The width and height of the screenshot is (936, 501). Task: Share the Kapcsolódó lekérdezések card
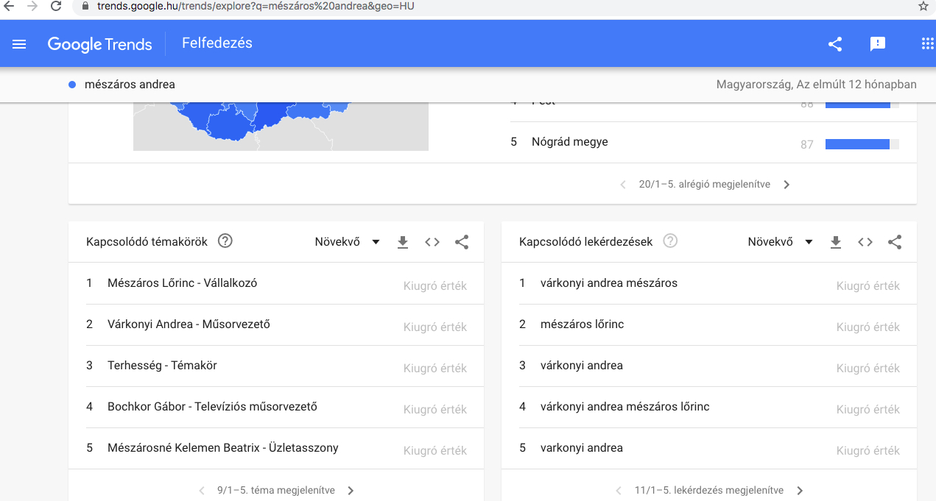tap(895, 242)
